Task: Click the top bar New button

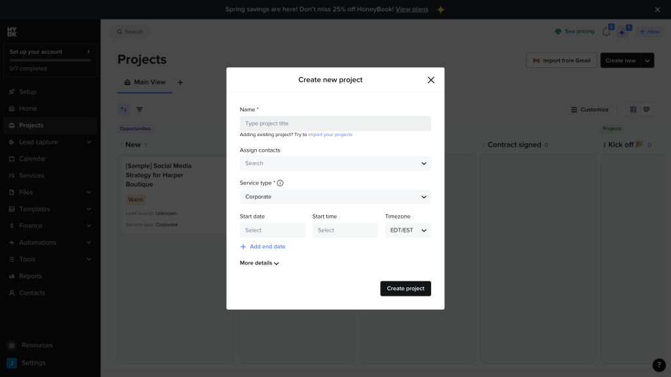Action: (649, 31)
